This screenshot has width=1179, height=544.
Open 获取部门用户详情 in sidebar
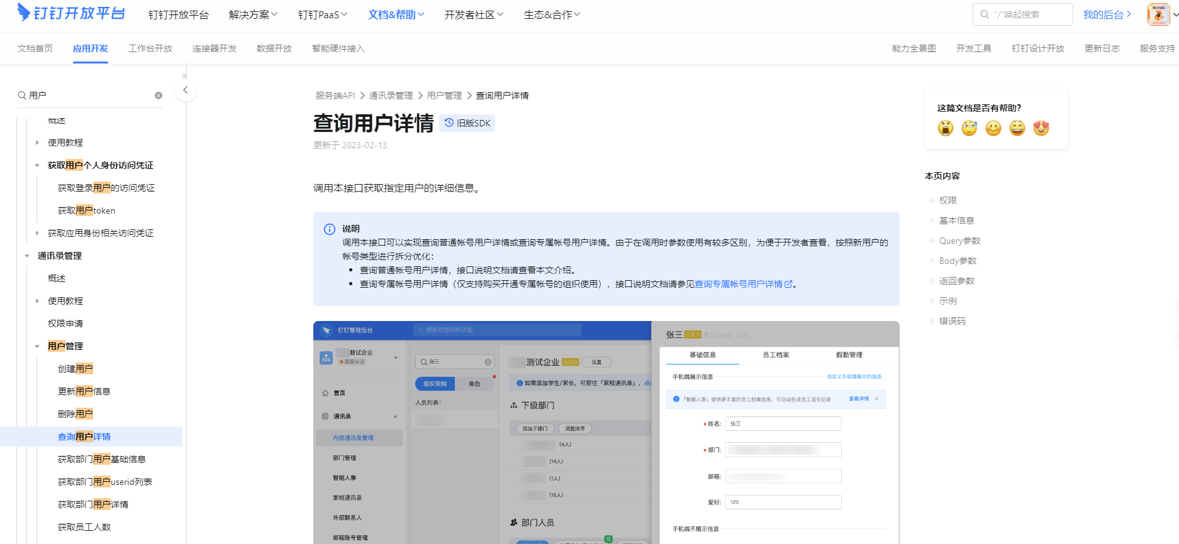click(x=93, y=504)
